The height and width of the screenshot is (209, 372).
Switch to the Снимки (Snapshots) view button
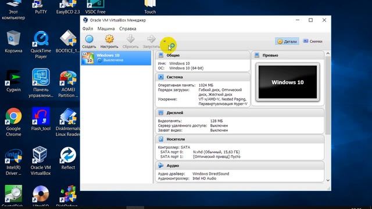[x=313, y=41]
